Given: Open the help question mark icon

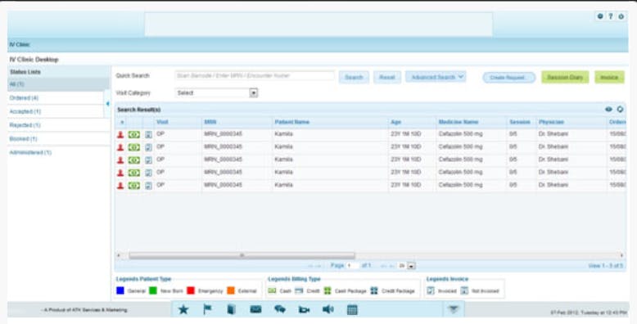Looking at the screenshot, I should tap(611, 16).
